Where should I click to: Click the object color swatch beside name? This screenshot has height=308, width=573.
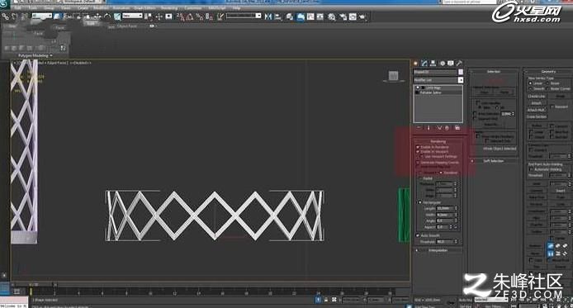coord(461,72)
